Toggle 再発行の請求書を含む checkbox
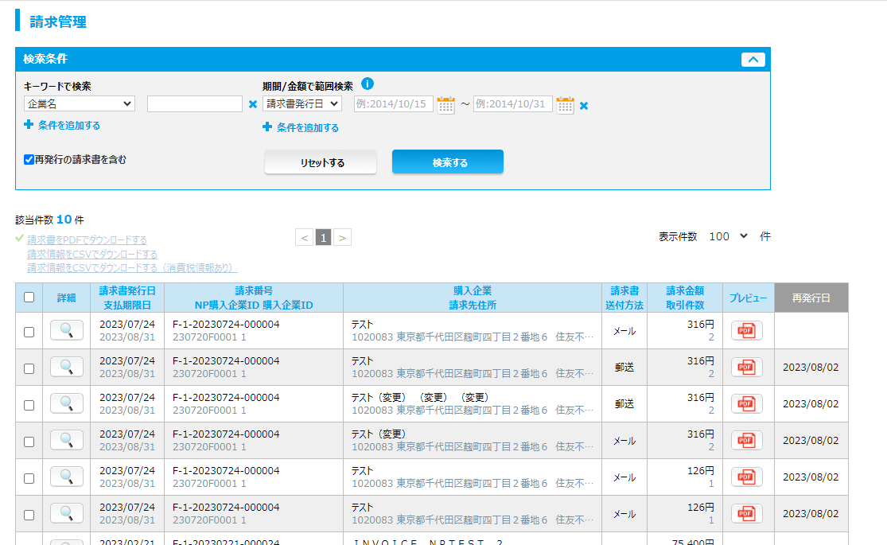This screenshot has width=887, height=545. click(x=29, y=160)
